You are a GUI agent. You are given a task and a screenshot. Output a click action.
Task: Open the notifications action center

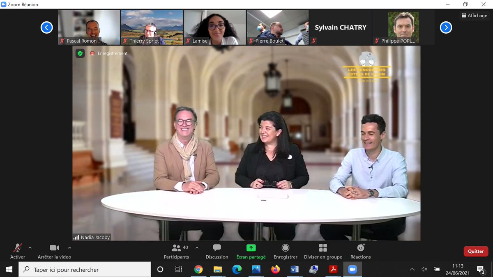pos(481,270)
